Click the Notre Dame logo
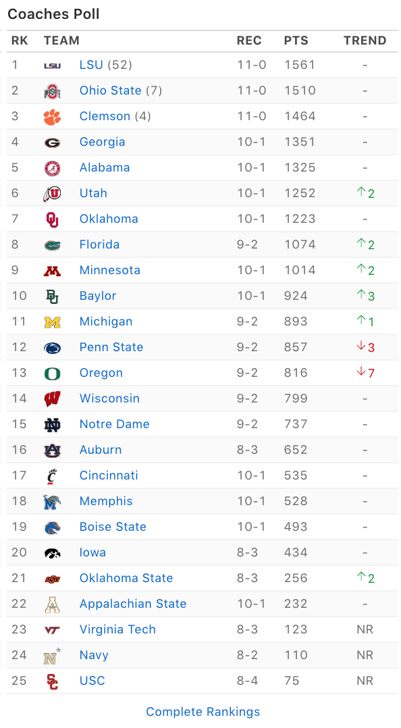Image resolution: width=401 pixels, height=728 pixels. pyautogui.click(x=53, y=425)
